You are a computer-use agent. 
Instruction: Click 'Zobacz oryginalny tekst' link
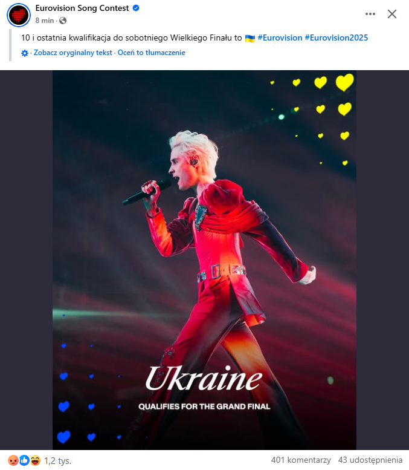tap(72, 53)
